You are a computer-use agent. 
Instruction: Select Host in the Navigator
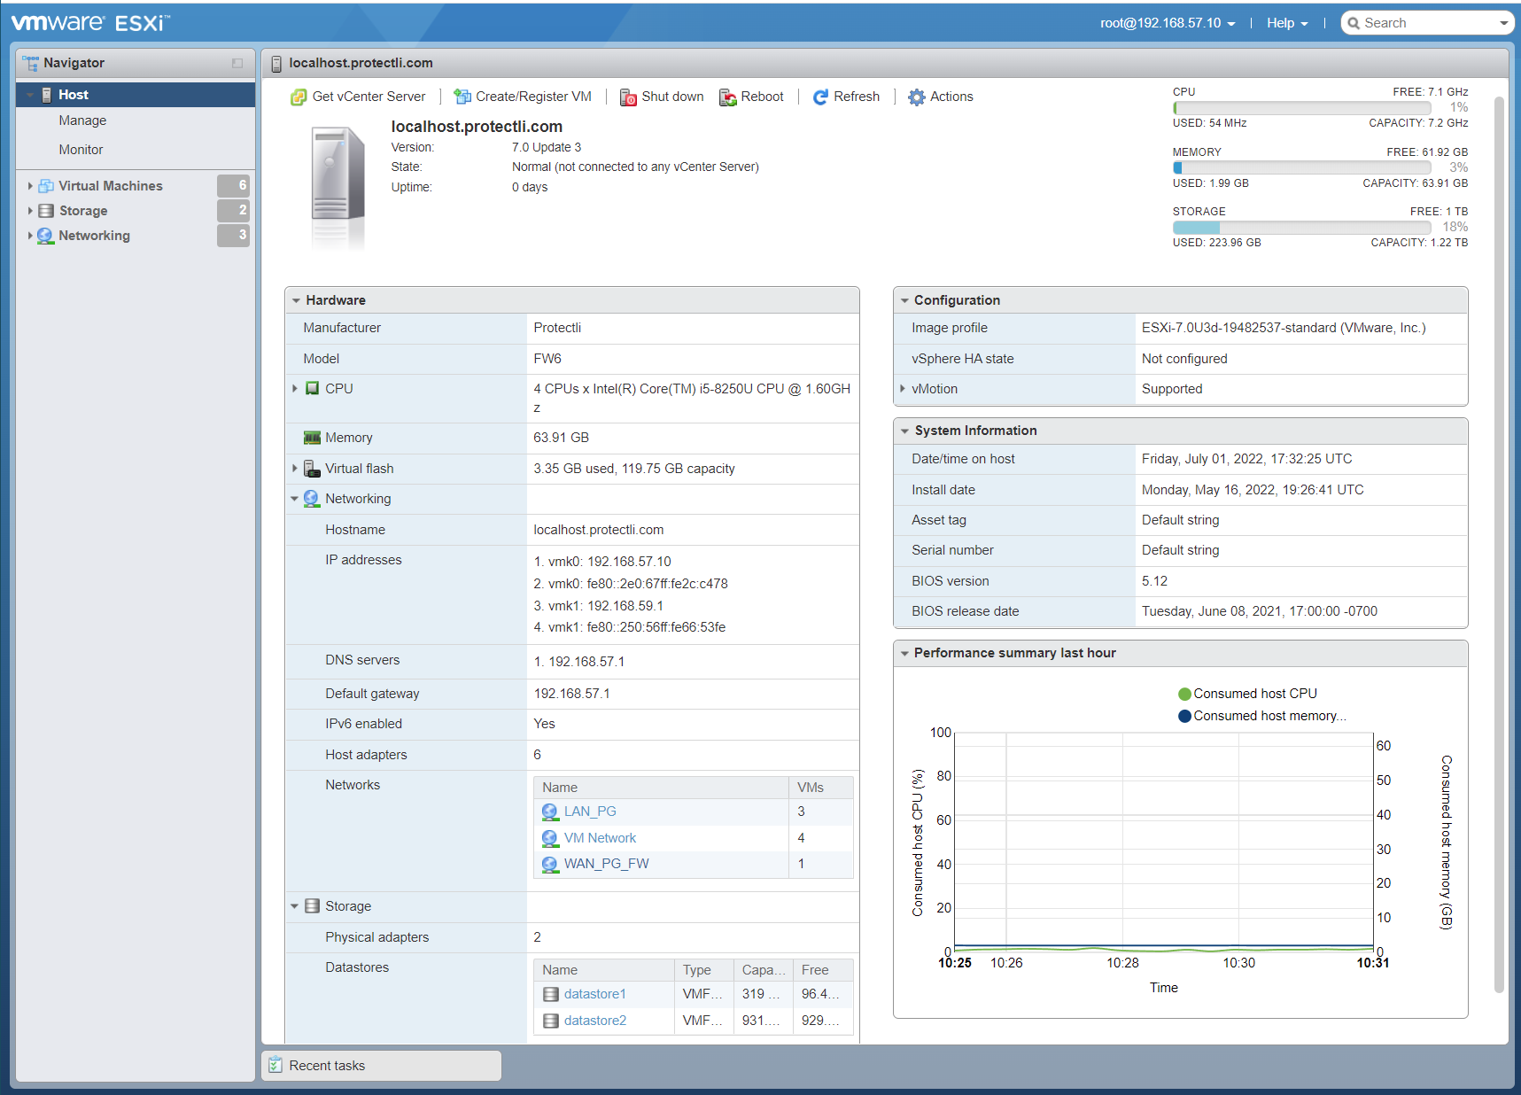point(136,95)
